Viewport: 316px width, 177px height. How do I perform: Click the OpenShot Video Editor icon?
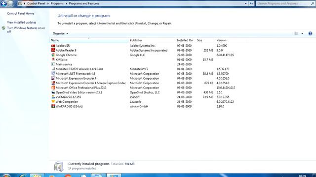tap(53, 92)
